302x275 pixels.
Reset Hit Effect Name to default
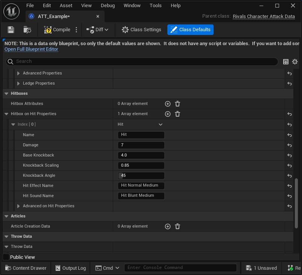[x=290, y=186]
